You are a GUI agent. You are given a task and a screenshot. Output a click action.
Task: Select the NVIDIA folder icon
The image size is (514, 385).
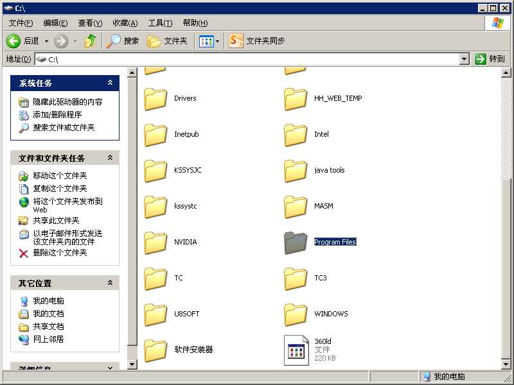(x=155, y=243)
